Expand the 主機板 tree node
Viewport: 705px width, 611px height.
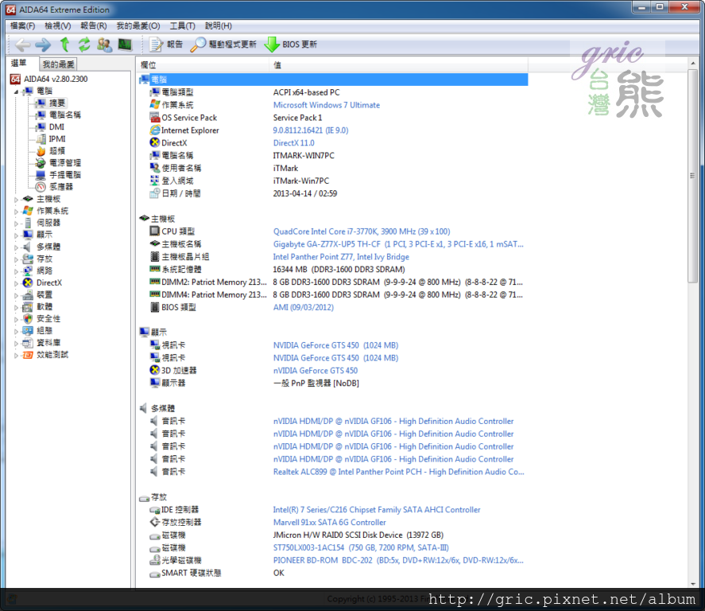point(17,200)
